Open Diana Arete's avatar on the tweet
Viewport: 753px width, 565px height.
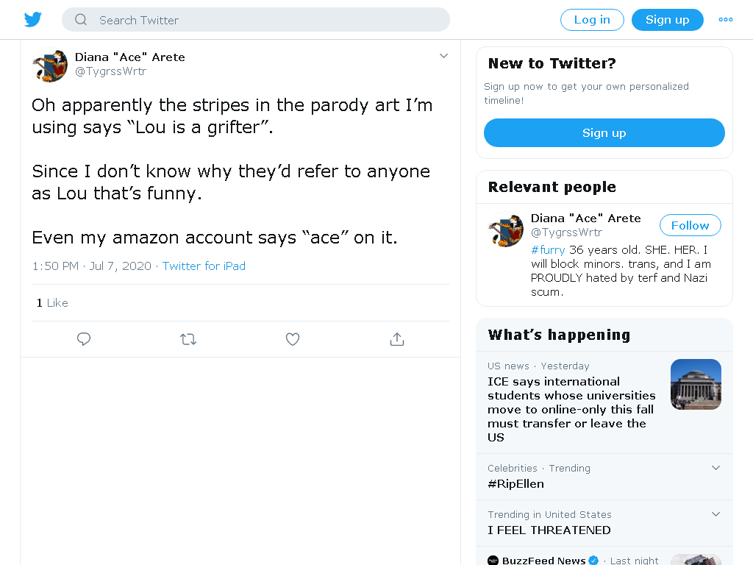click(x=49, y=65)
